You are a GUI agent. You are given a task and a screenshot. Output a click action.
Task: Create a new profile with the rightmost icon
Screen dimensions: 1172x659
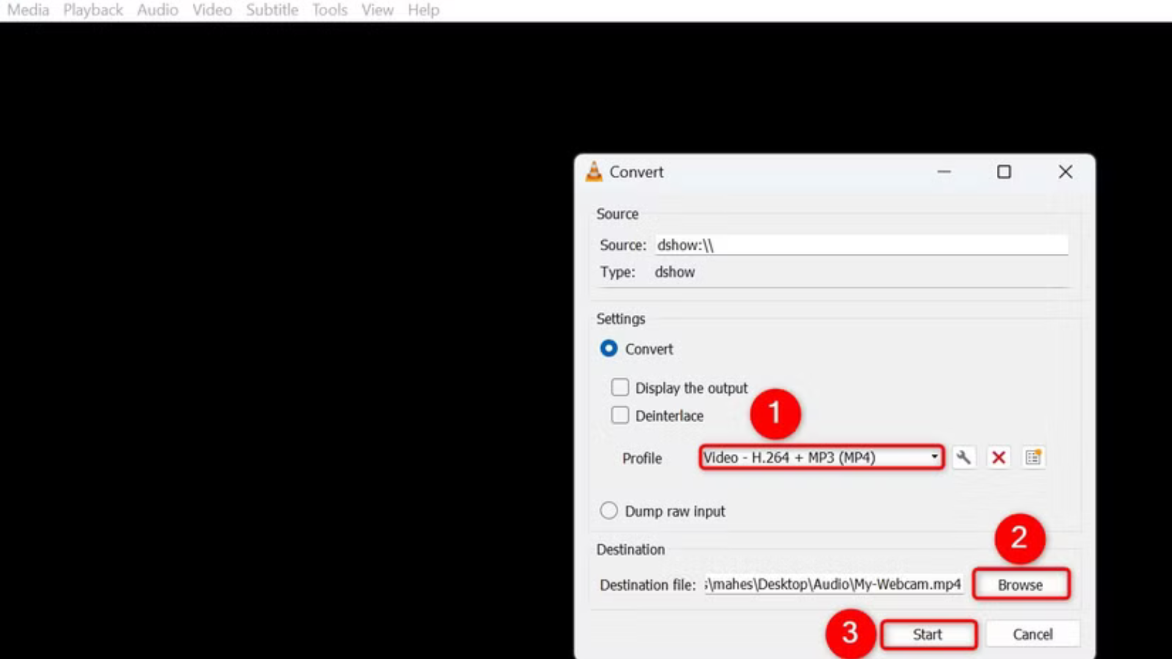click(x=1033, y=457)
